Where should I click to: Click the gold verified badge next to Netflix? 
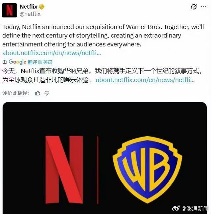[41, 7]
